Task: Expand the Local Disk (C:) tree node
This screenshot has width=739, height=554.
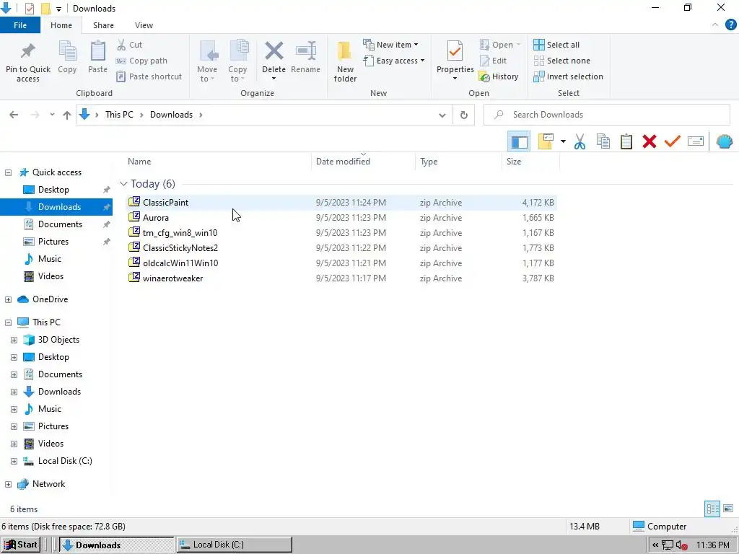Action: (14, 461)
